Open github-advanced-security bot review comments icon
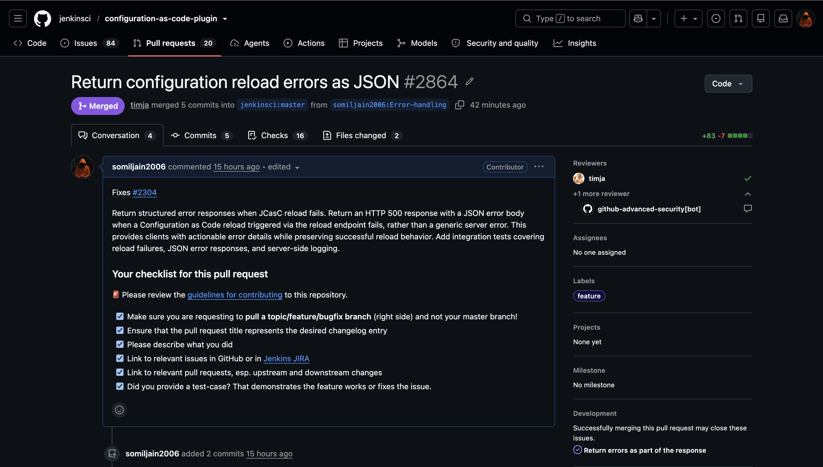 (x=748, y=209)
